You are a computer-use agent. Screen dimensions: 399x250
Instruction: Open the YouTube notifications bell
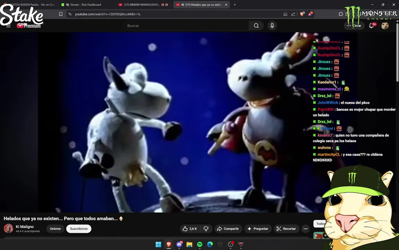pos(372,25)
